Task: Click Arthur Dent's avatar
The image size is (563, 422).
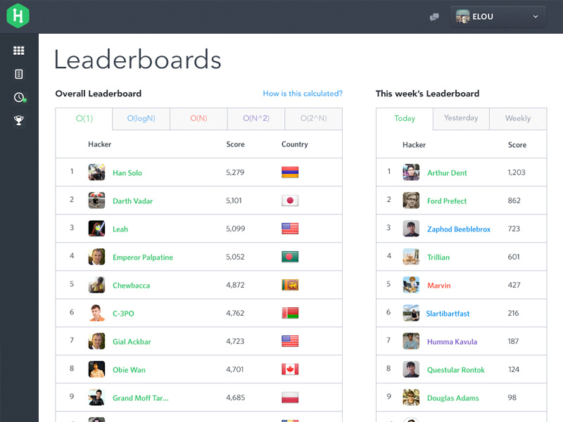Action: (x=411, y=172)
